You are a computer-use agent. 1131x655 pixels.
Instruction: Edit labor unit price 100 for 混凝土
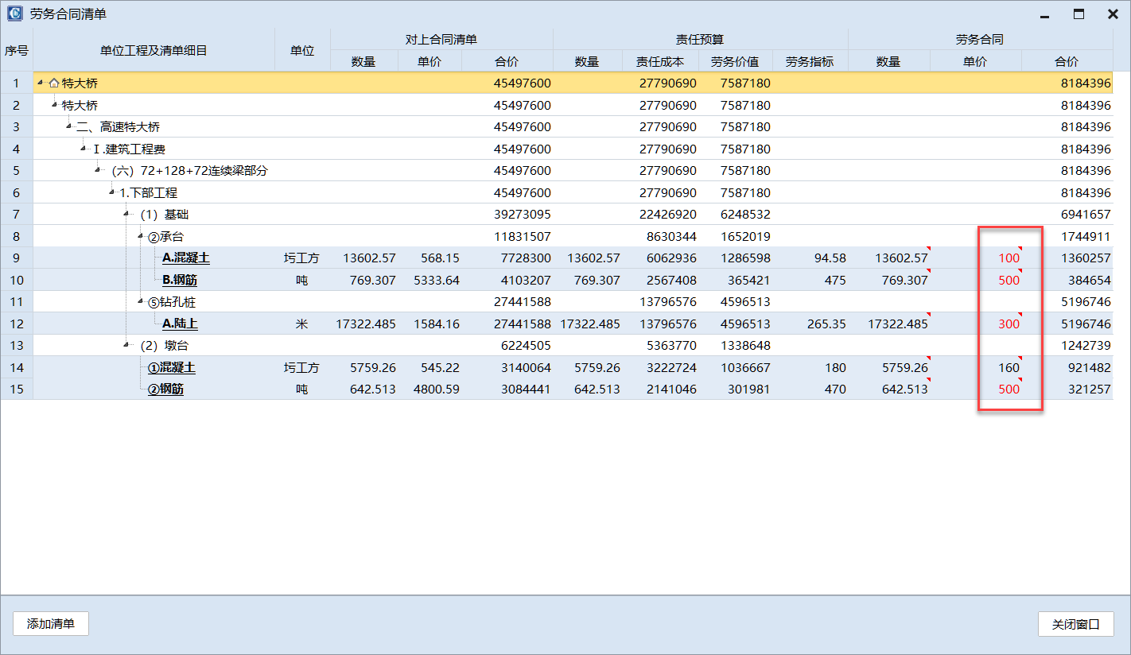(1009, 258)
